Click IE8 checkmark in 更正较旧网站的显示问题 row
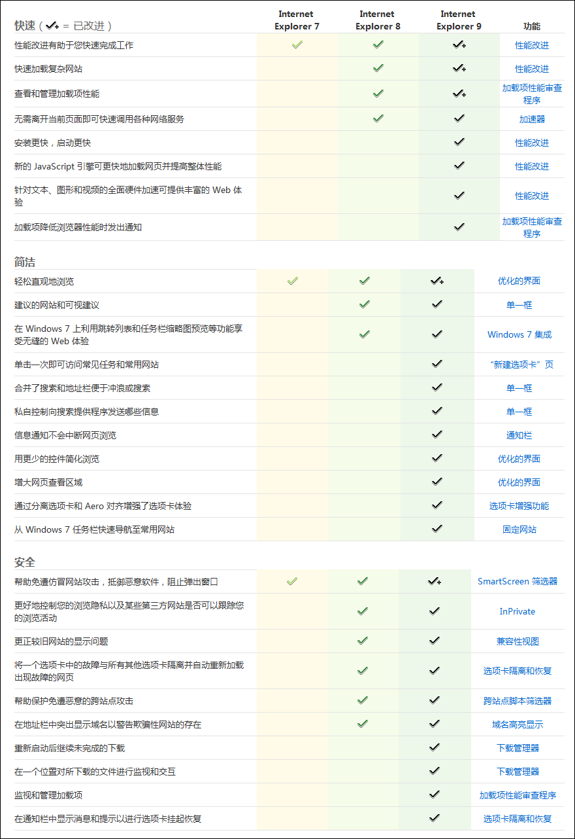The height and width of the screenshot is (839, 575). [x=363, y=641]
